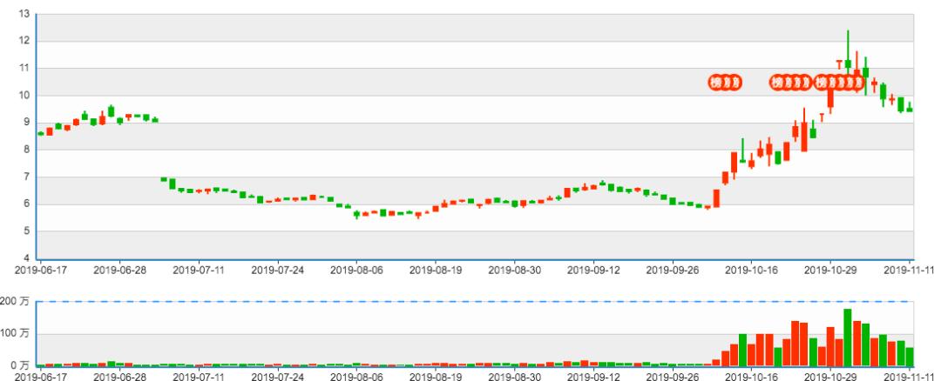This screenshot has height=381, width=941.
Task: Click the 2019-09-12 date under the volume chart
Action: click(x=593, y=376)
